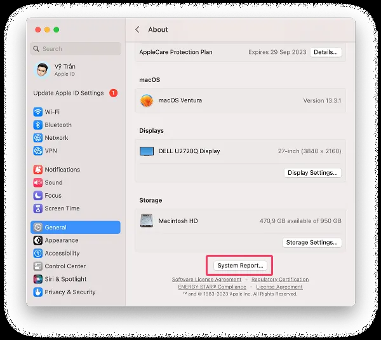Select Vỹ Trần Apple ID entry
This screenshot has height=340, width=381.
click(76, 70)
